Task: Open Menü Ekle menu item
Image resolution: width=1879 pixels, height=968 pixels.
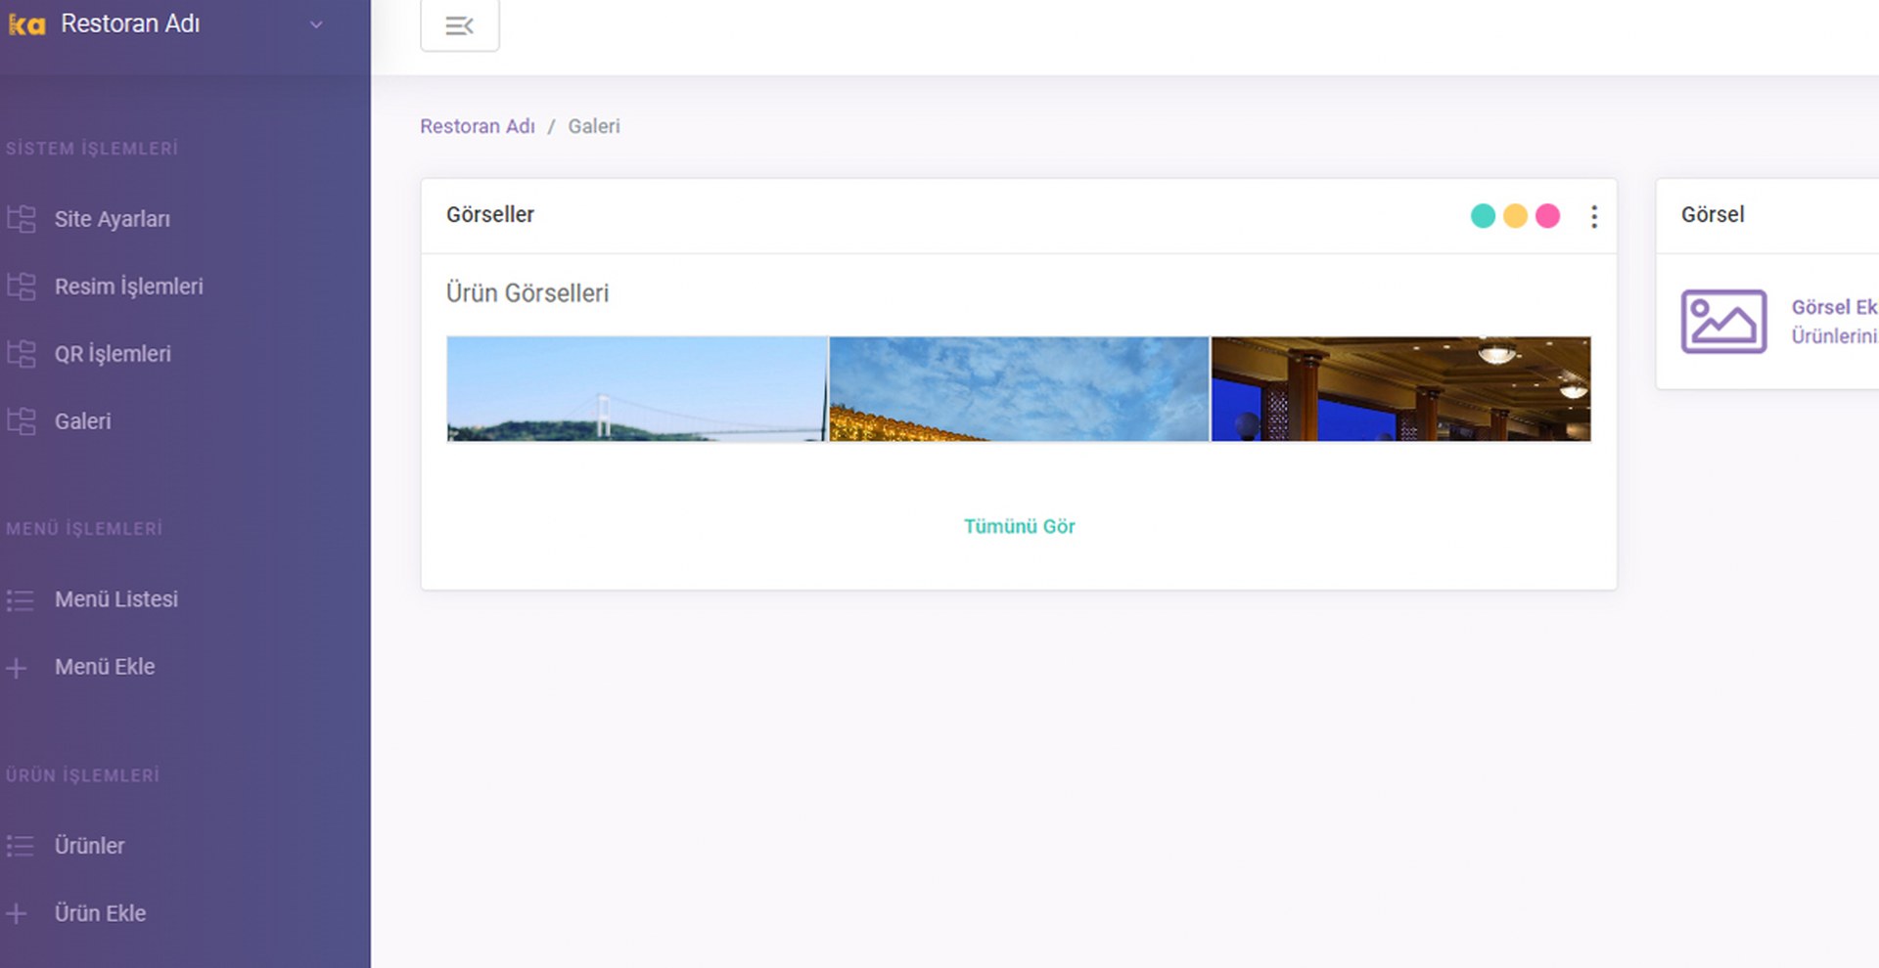Action: point(105,667)
